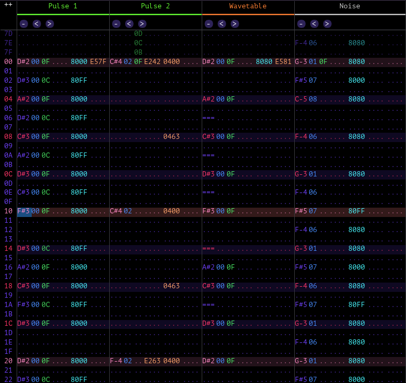Screen dimensions: 406x383
Task: Select the C#4 note on Pulse 2 row 00
Action: pyautogui.click(x=115, y=61)
